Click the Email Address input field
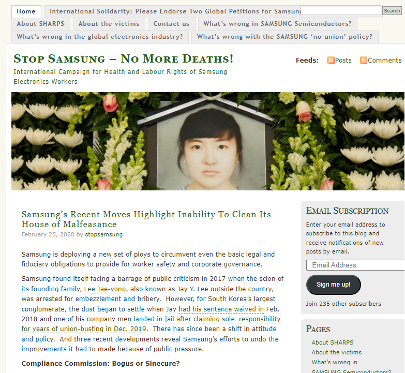The width and height of the screenshot is (405, 373). tap(355, 265)
